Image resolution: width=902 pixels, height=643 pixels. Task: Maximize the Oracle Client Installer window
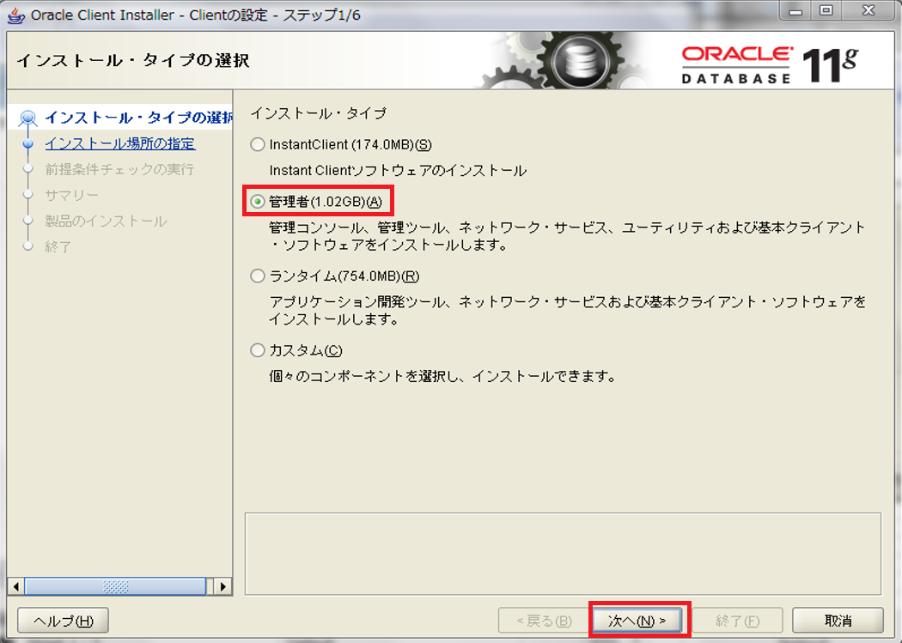coord(826,10)
